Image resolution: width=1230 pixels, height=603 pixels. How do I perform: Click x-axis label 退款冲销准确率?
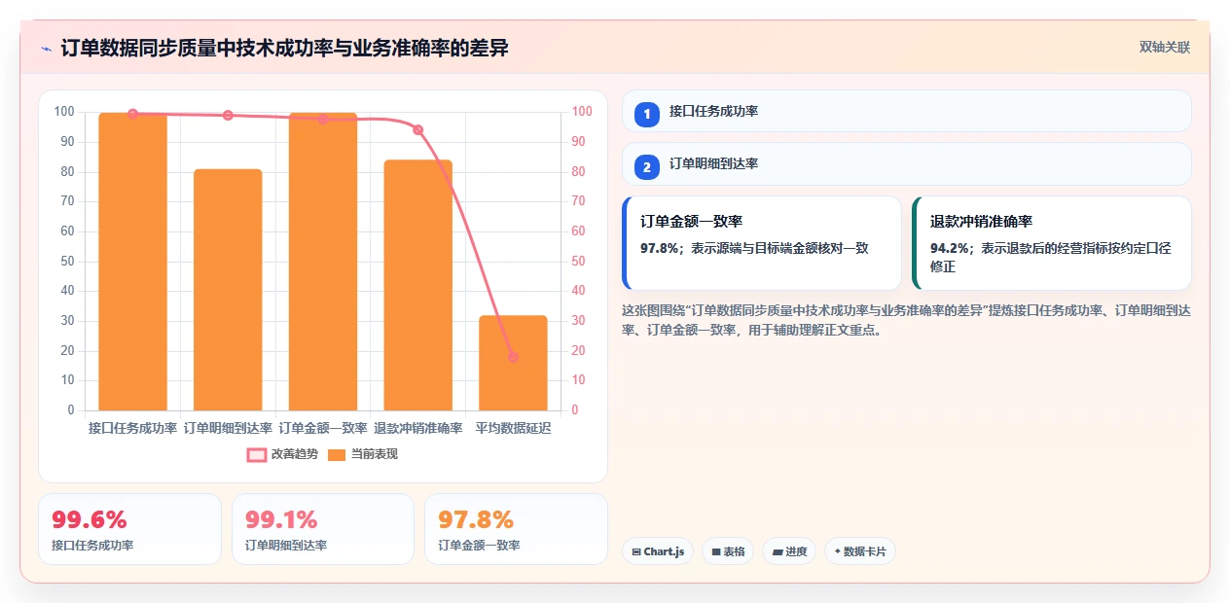417,428
